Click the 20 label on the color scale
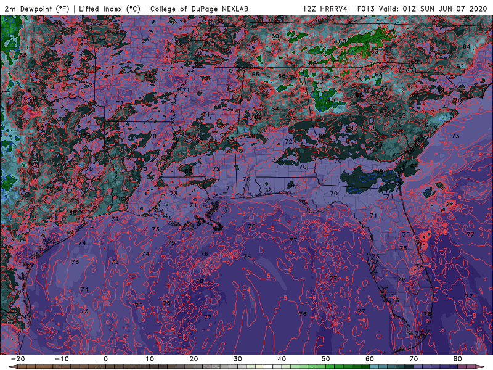The width and height of the screenshot is (493, 370). 194,359
